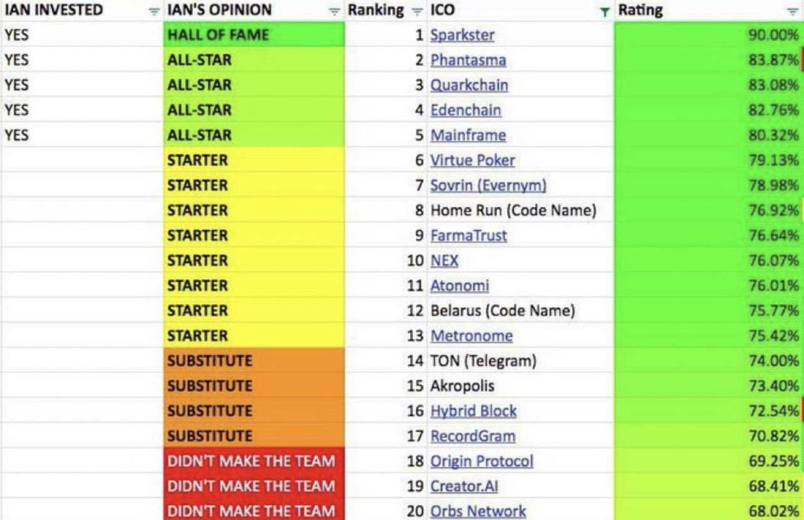
Task: Visit the Sovrin (Evernym) link
Action: 488,185
